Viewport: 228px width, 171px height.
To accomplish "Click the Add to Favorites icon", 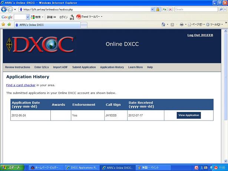I will point(9,24).
